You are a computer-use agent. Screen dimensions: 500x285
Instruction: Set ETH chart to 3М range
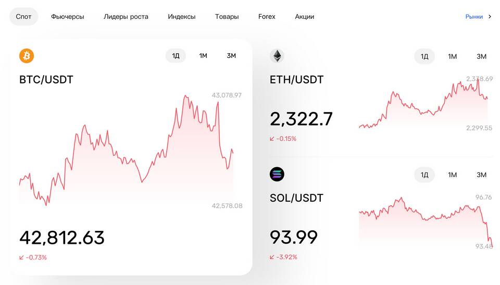481,56
